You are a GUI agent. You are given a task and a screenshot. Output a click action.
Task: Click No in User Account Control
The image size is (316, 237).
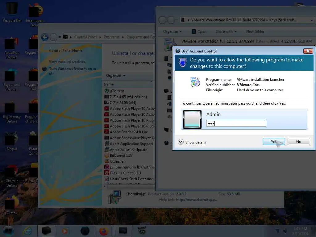[299, 141]
